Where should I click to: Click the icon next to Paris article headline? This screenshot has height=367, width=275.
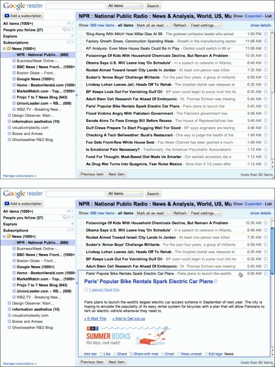216,281
